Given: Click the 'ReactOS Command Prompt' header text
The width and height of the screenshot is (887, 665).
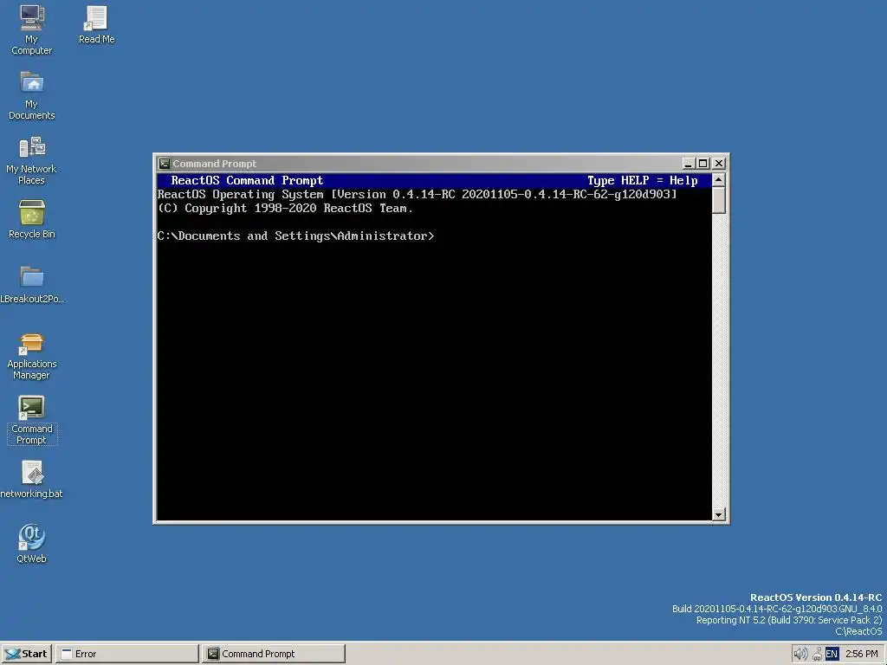Looking at the screenshot, I should (x=247, y=180).
